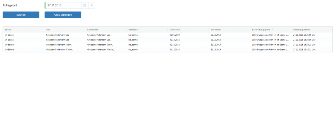Open the clock time picker icon
The width and height of the screenshot is (335, 134).
[92, 5]
